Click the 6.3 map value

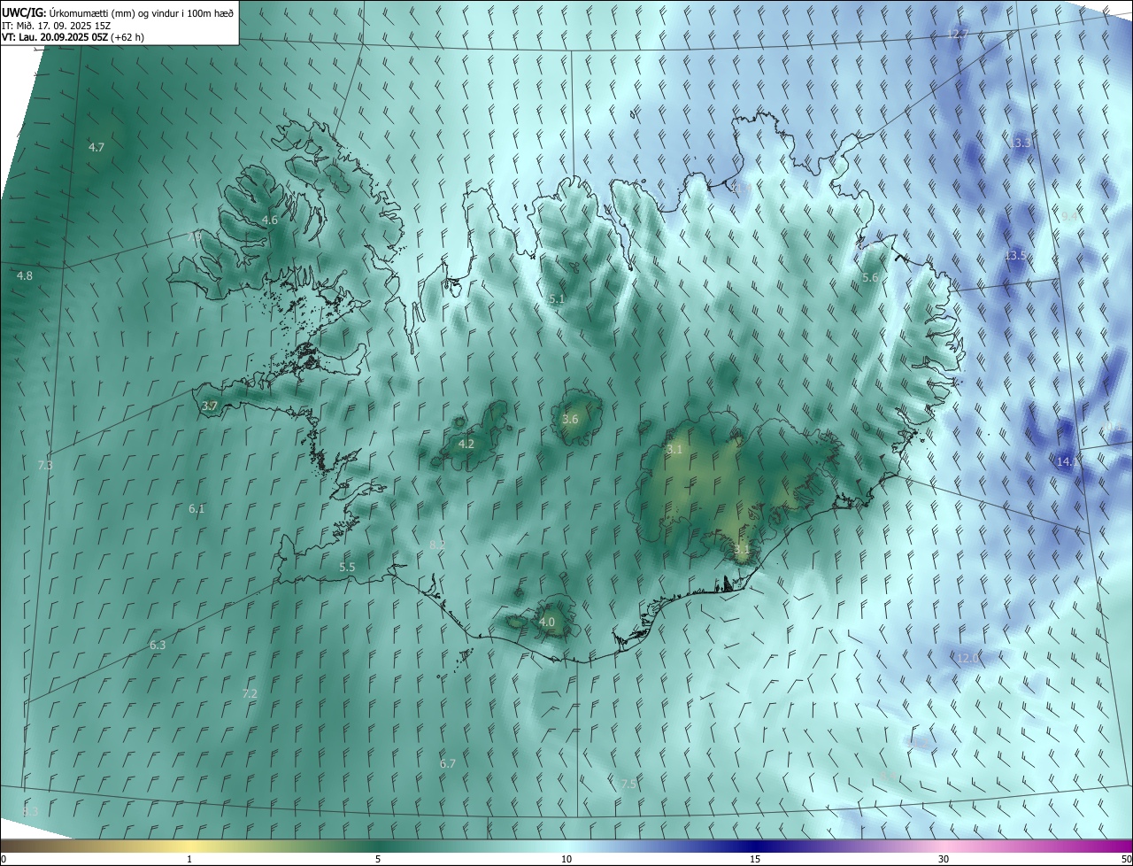[158, 645]
